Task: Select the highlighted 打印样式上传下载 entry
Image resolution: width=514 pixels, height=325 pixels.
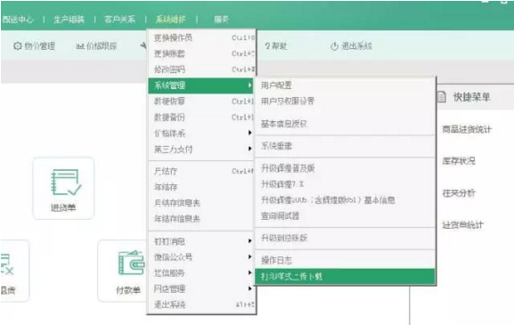Action: coord(345,277)
